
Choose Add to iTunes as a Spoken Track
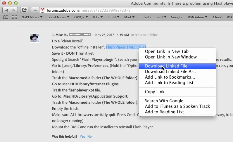pos(177,106)
